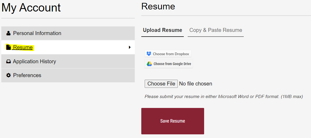311x138 pixels.
Task: Save the resume with Save Resume
Action: point(173,121)
